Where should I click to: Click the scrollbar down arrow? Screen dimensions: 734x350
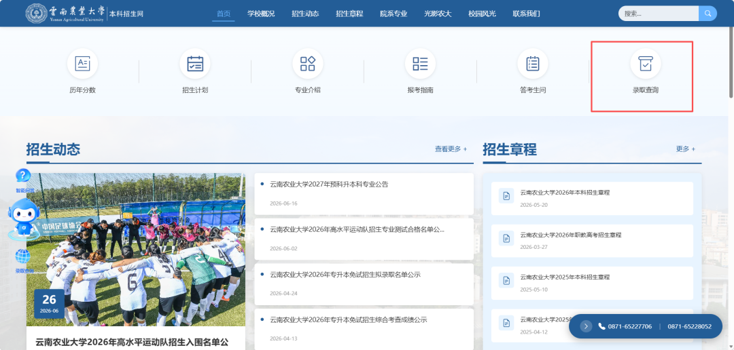tap(731, 347)
